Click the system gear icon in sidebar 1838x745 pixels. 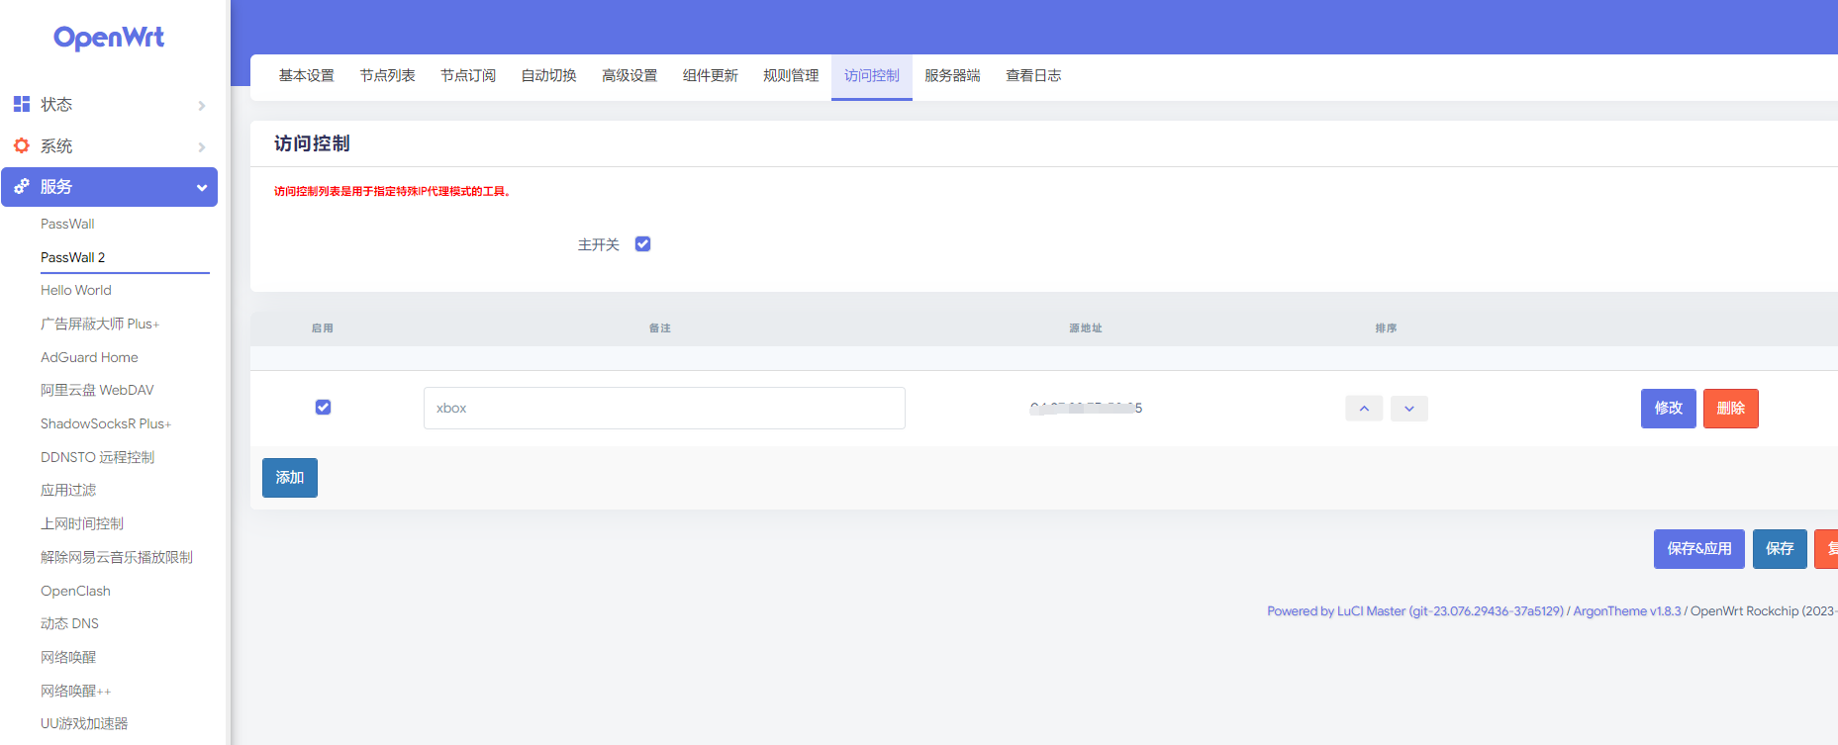pyautogui.click(x=22, y=145)
